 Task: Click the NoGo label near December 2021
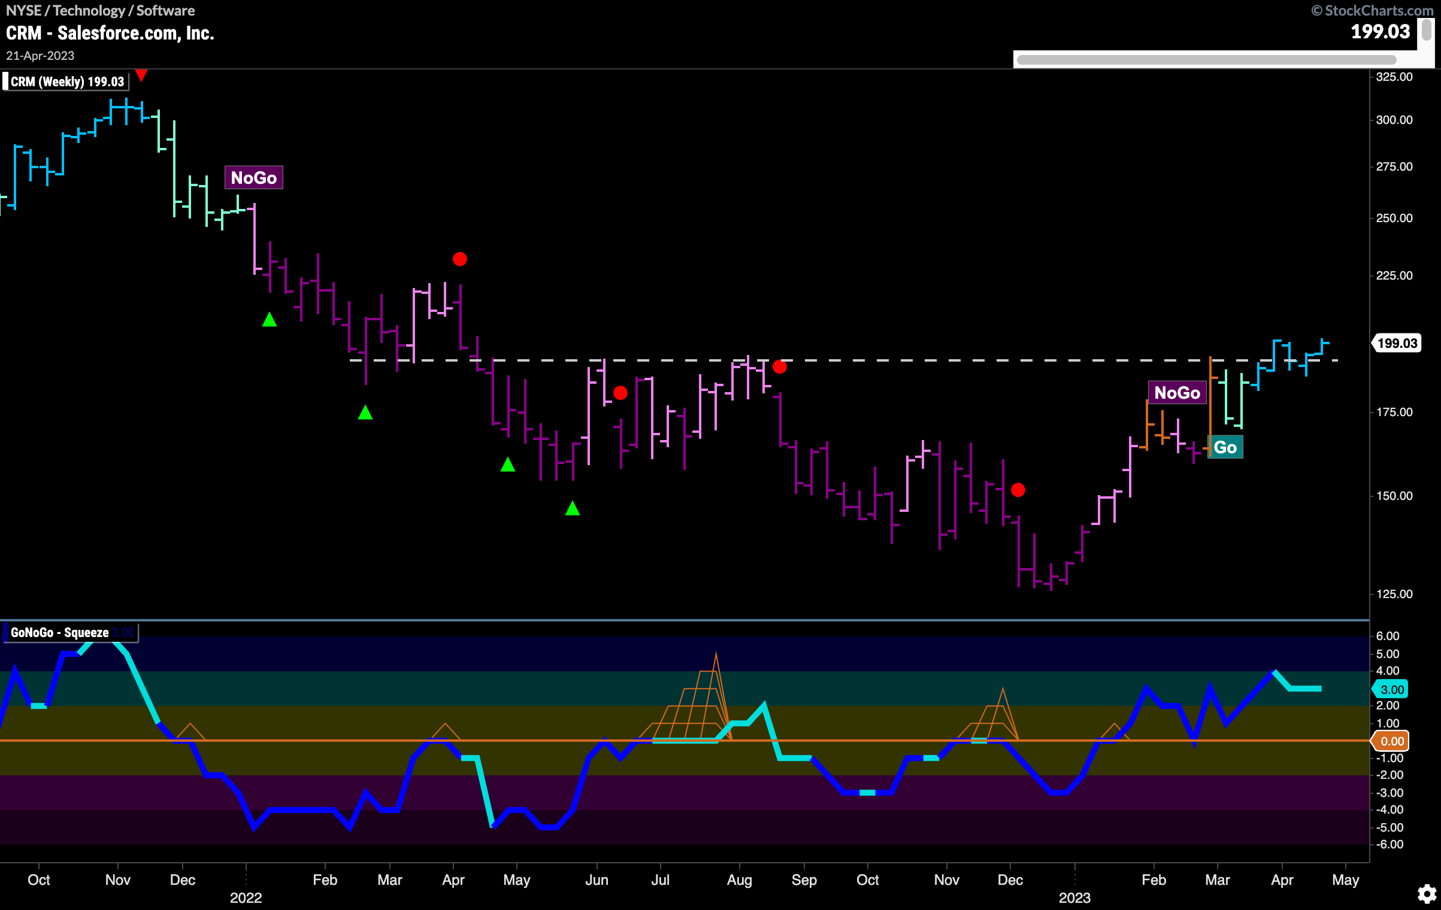(253, 178)
